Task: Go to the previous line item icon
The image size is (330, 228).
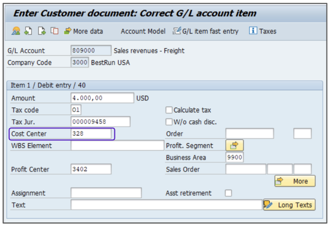Action: [28, 31]
